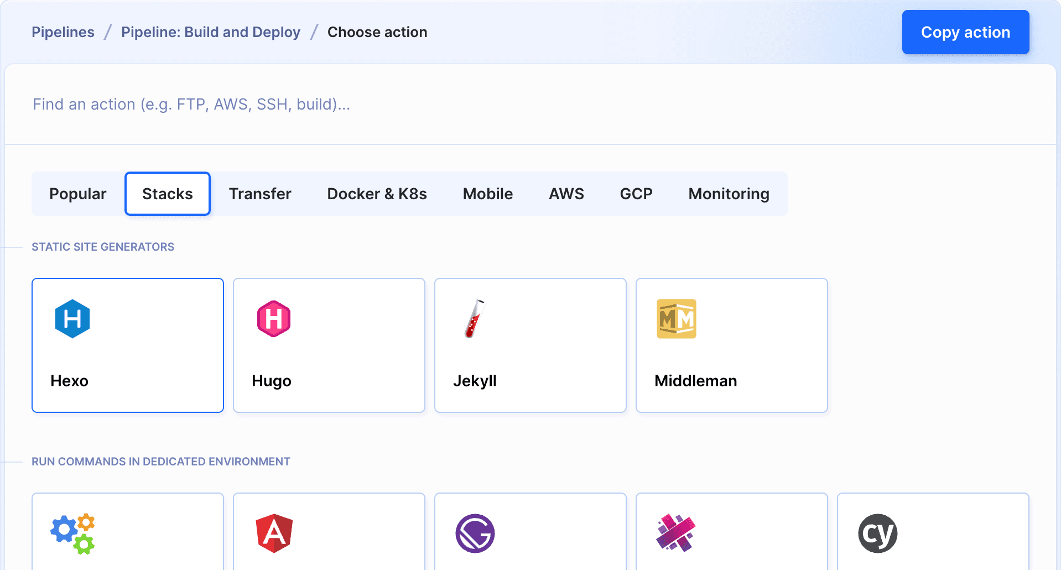The height and width of the screenshot is (570, 1061).
Task: Select the three-gears custom environment icon
Action: 74,533
